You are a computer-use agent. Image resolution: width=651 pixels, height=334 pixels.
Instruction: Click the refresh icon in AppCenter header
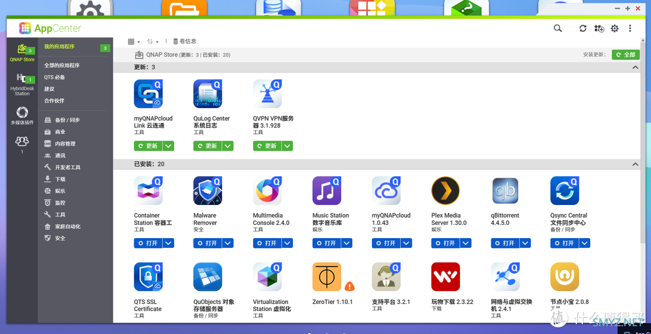pos(583,28)
